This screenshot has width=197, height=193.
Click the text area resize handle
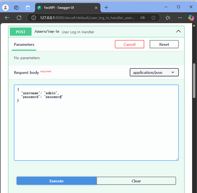[177, 159]
